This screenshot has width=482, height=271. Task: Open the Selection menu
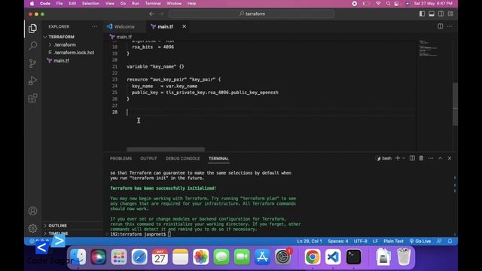click(90, 3)
